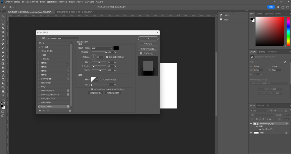Open the レイヤー(L) menu
Image resolution: width=291 pixels, height=154 pixels.
(x=34, y=2)
